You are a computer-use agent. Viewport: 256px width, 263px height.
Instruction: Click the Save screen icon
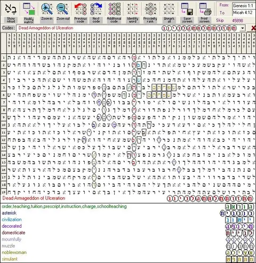187,9
